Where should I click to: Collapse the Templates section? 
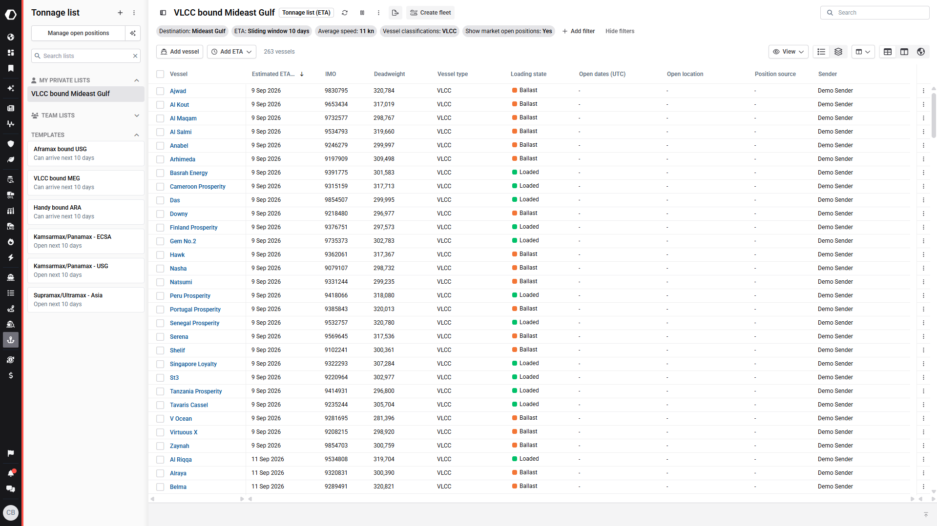coord(137,135)
